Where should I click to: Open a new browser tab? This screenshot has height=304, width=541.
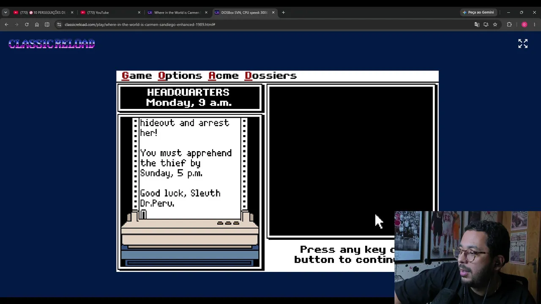pos(283,13)
